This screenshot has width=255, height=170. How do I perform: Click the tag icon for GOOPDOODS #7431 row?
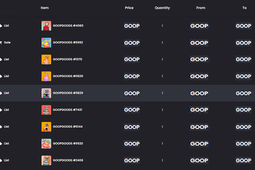pyautogui.click(x=1, y=110)
